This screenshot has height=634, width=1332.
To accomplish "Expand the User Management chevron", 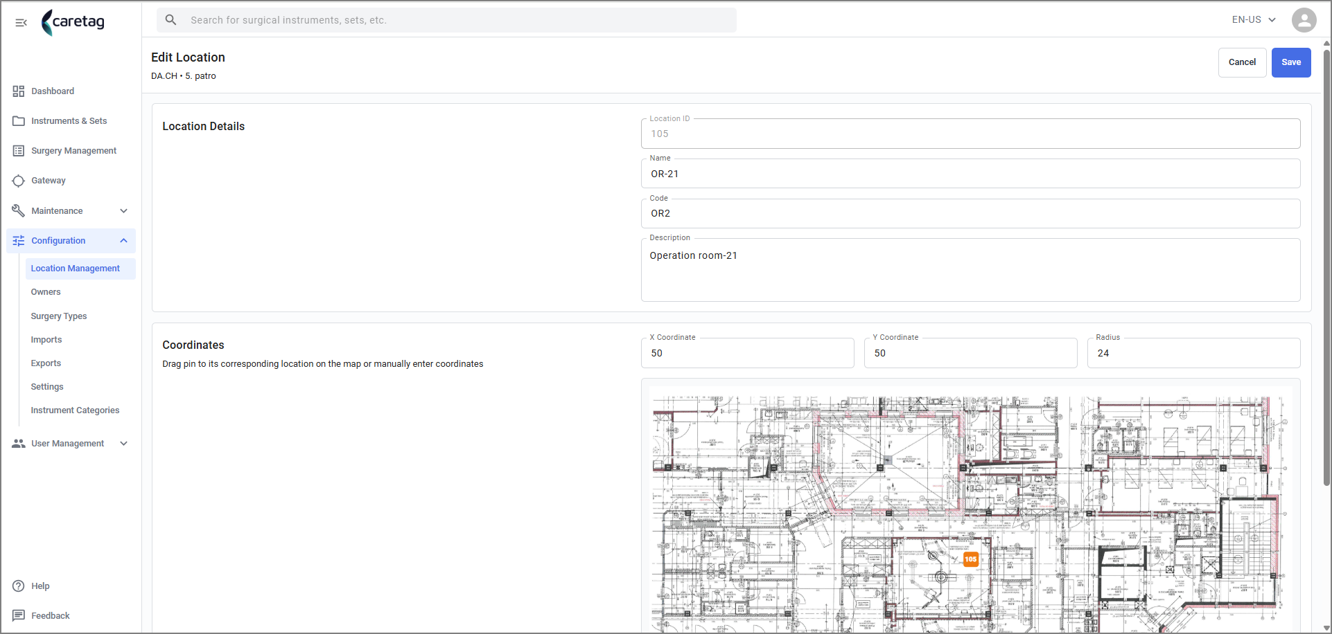I will [123, 444].
